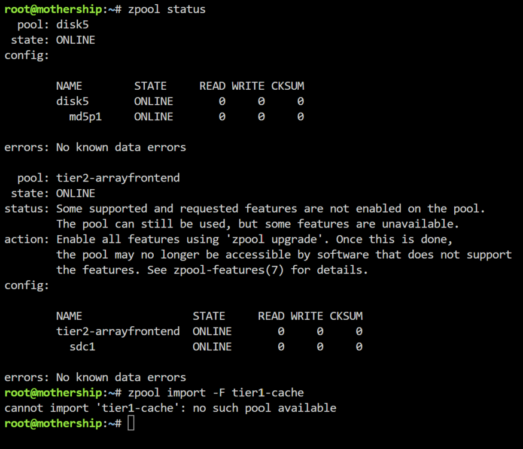Click the 'action:' label text
The image size is (523, 449).
click(27, 239)
